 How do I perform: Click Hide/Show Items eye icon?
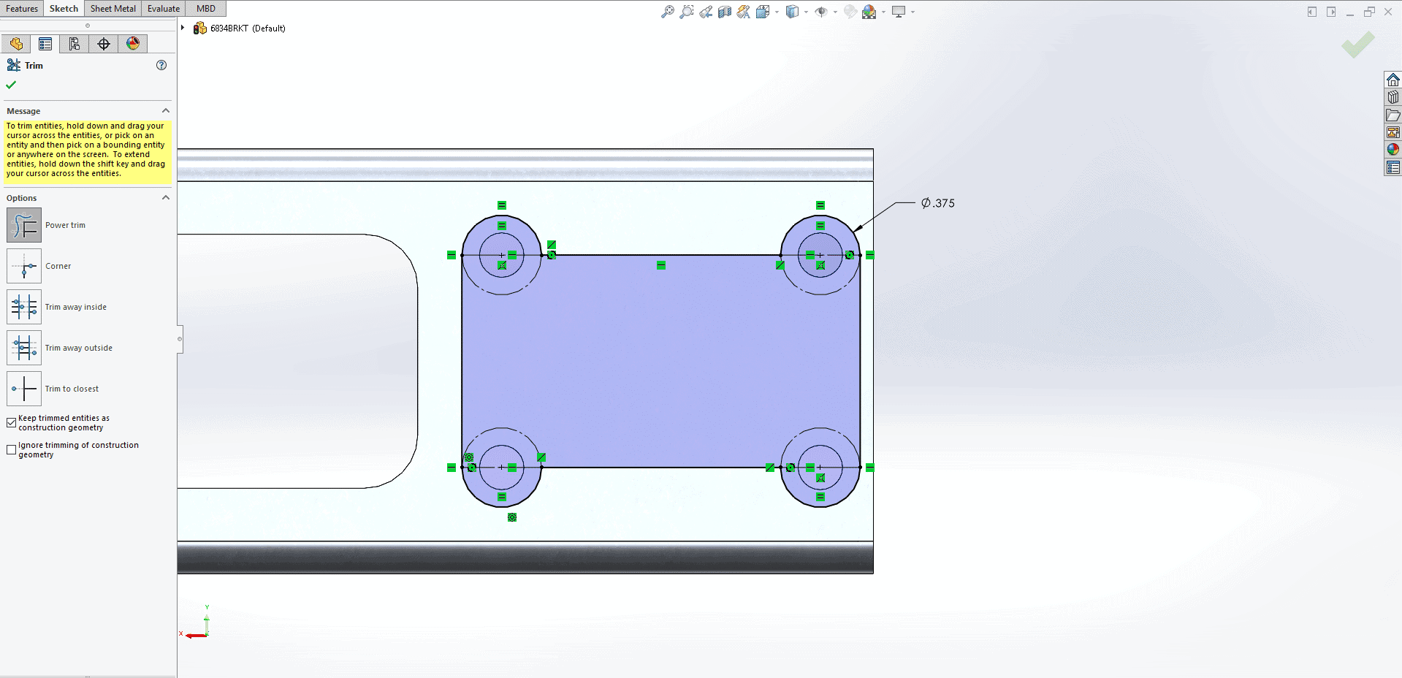point(821,12)
